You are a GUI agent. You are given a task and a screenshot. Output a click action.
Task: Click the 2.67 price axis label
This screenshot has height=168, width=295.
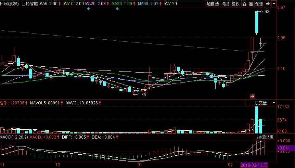point(281,7)
